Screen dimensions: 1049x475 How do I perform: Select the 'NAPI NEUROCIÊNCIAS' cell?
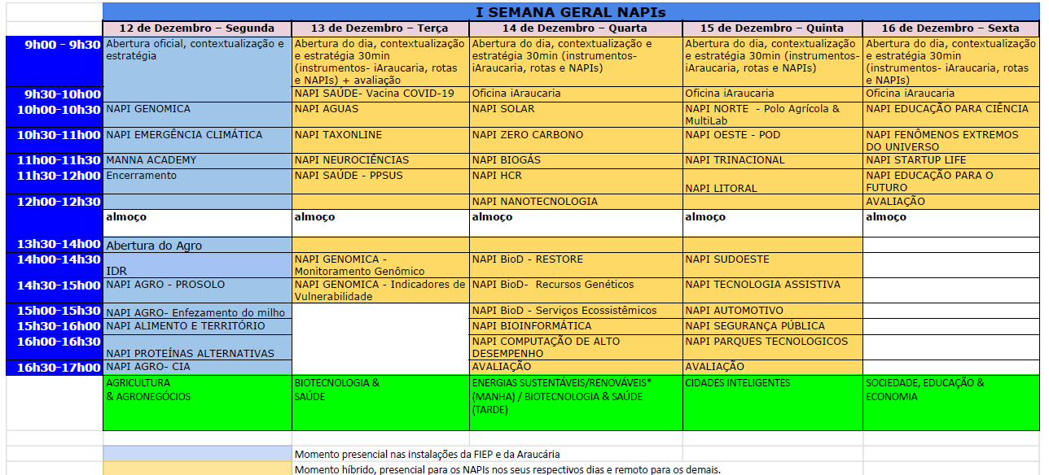380,161
